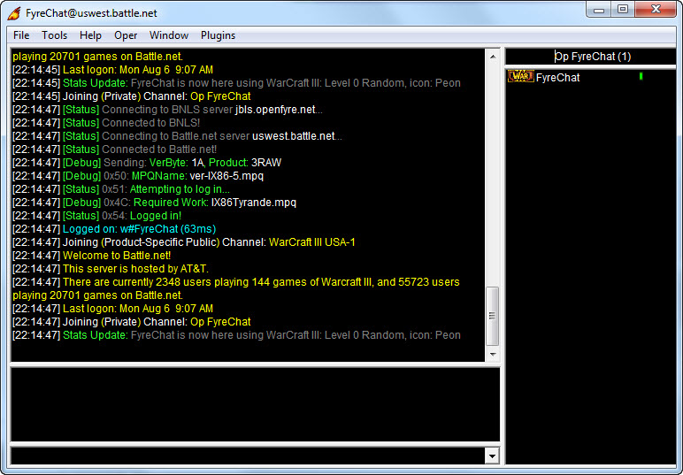This screenshot has height=475, width=683.
Task: Click inside the bottom combo box field
Action: tap(248, 456)
